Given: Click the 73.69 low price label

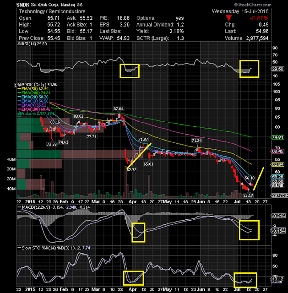Looking at the screenshot, I should tap(52, 144).
